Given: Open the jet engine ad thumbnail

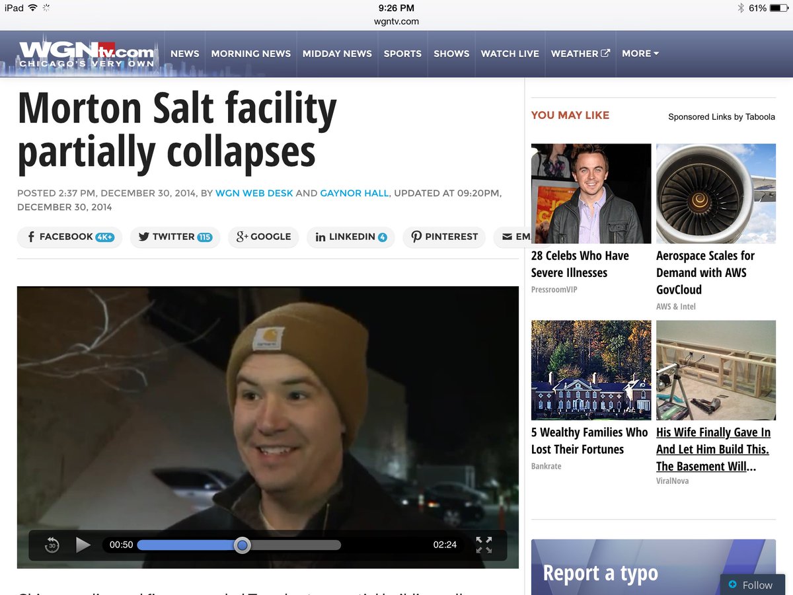Looking at the screenshot, I should coord(716,194).
